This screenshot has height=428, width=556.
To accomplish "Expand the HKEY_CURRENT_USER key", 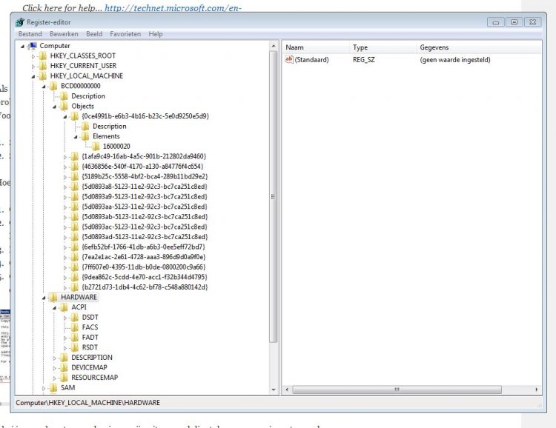I will coord(33,66).
